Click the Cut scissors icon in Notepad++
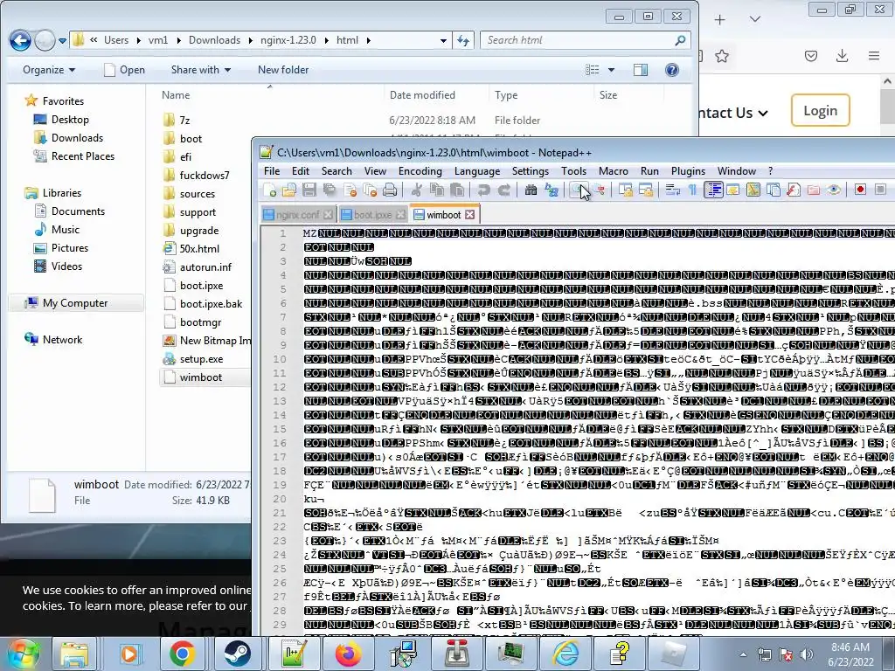This screenshot has width=895, height=671. click(416, 190)
